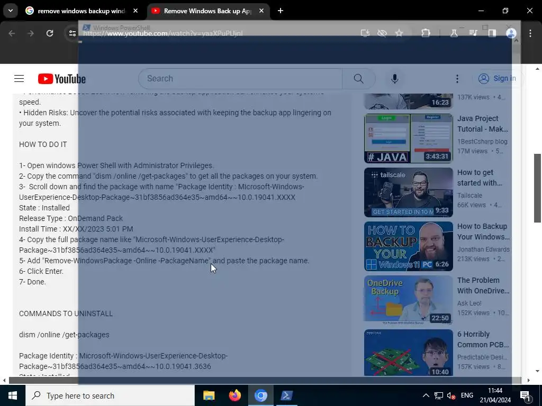
Task: Show hidden system tray icons
Action: click(426, 395)
